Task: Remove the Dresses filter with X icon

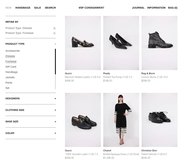Action: tap(54, 28)
